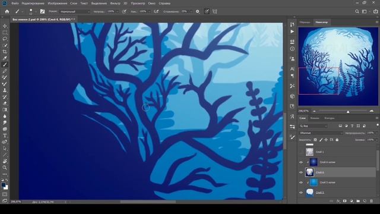Screen dimensions: 380x214
Task: Select the Brush tool in the tools panel
Action: coord(5,65)
